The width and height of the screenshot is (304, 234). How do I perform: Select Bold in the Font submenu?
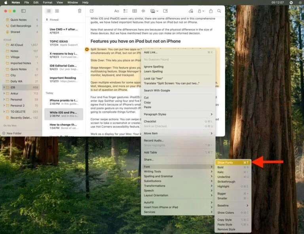(233, 167)
